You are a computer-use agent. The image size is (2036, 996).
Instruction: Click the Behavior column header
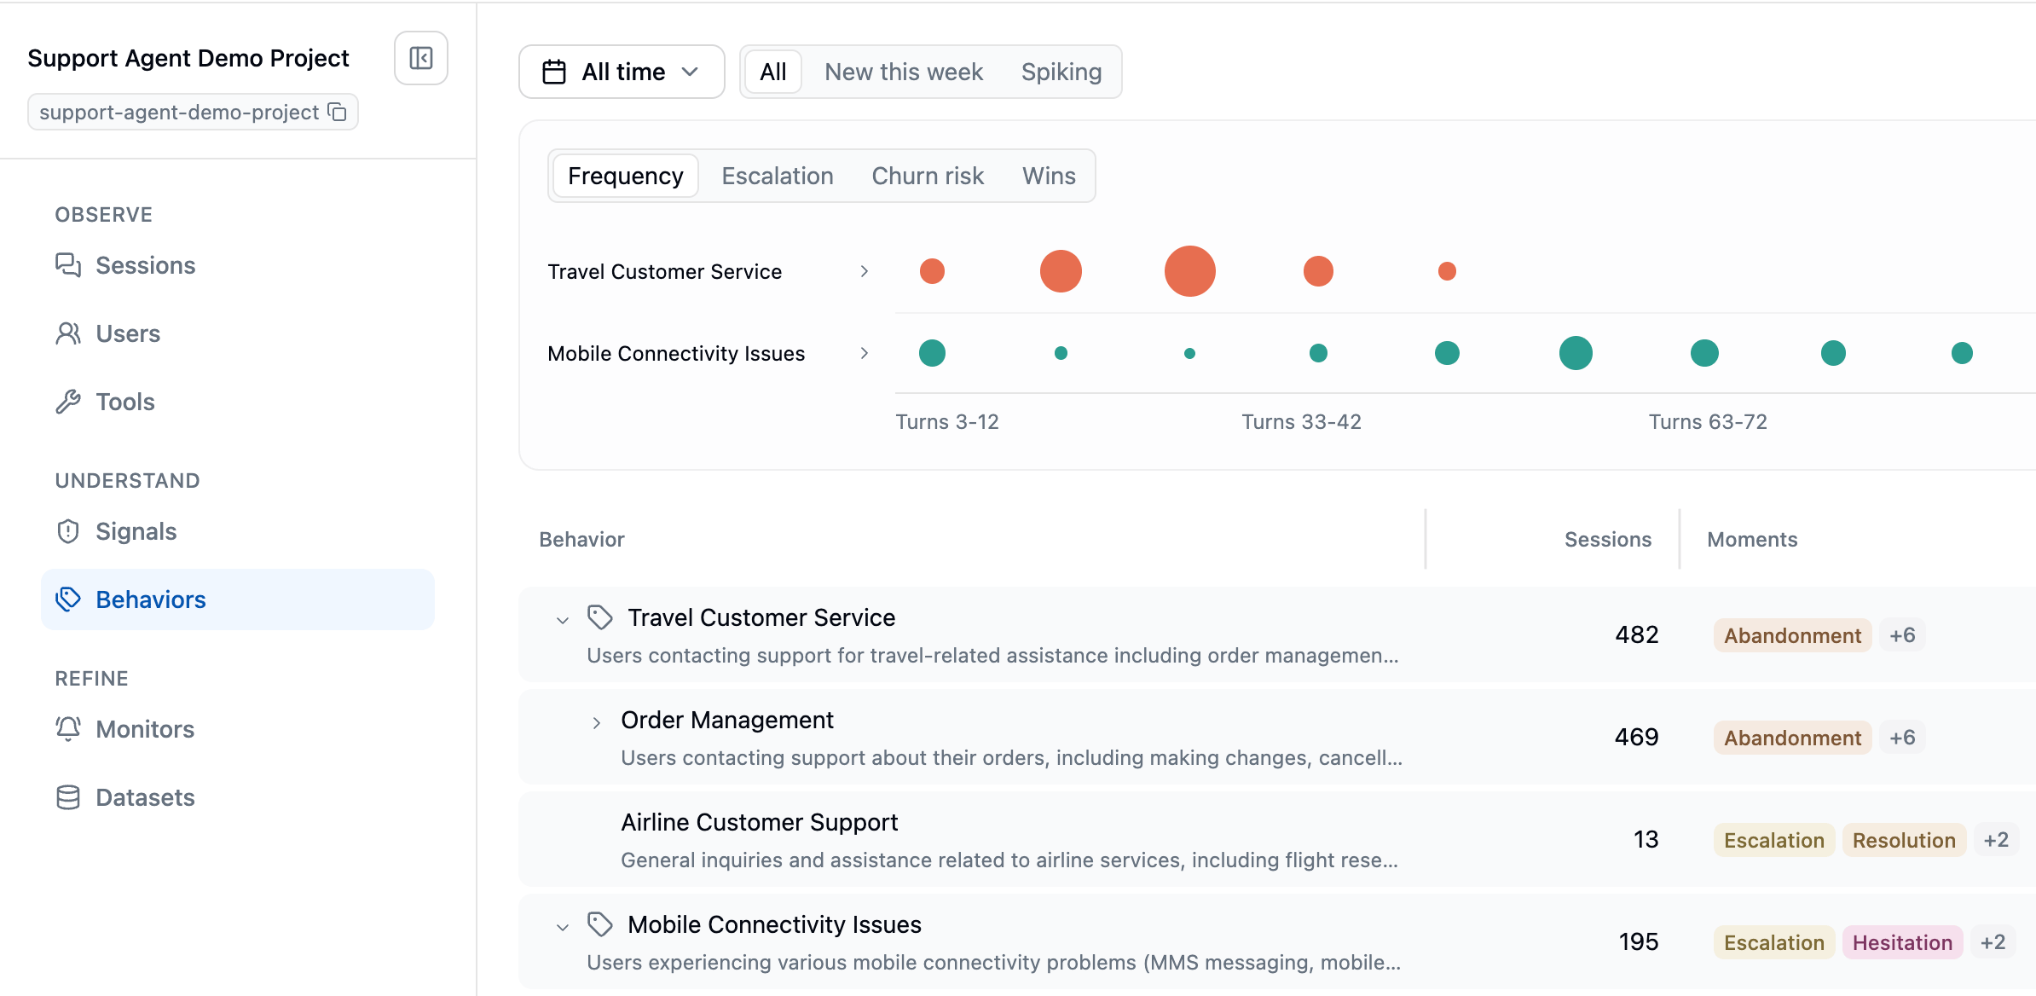click(x=581, y=539)
